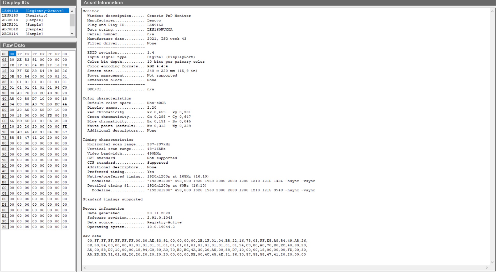Click the E0 row offset header

(4, 210)
